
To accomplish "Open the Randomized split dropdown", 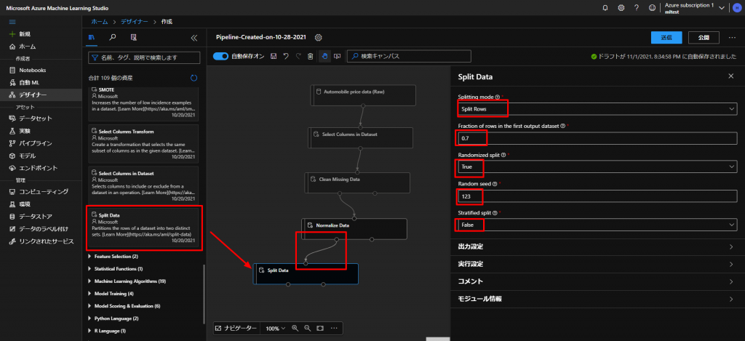I will (597, 167).
